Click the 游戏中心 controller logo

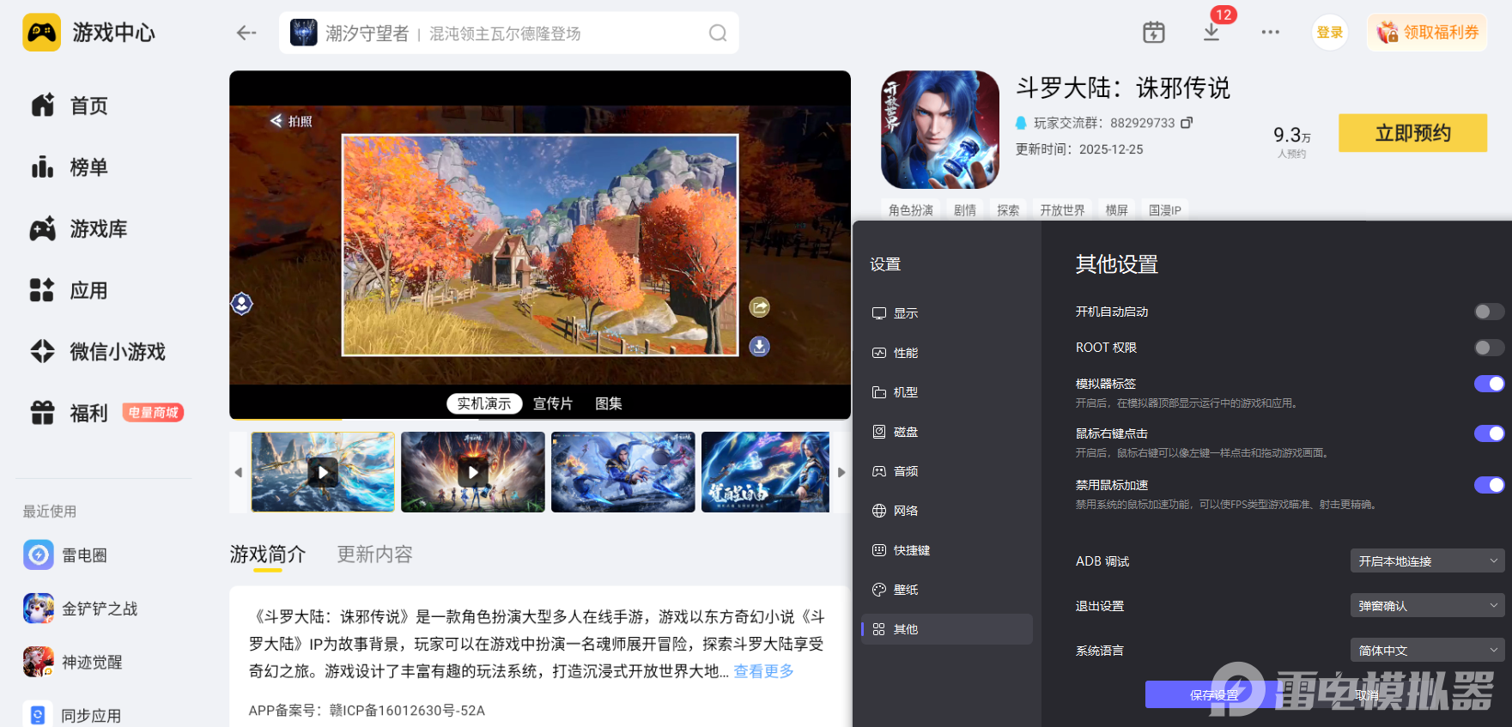[42, 33]
